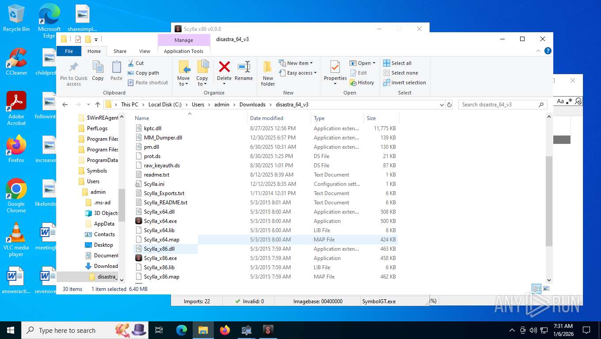This screenshot has width=601, height=339.
Task: Click Select none
Action: click(x=400, y=73)
